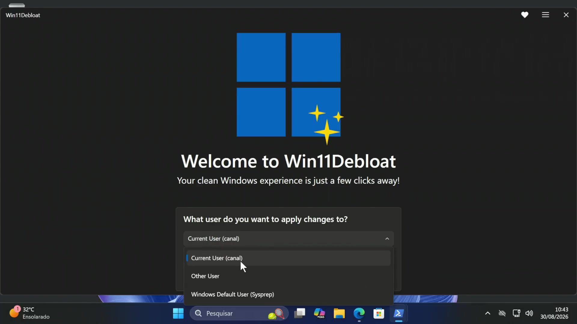This screenshot has height=324, width=577.
Task: Switch to PowerShell taskbar icon
Action: [x=398, y=313]
